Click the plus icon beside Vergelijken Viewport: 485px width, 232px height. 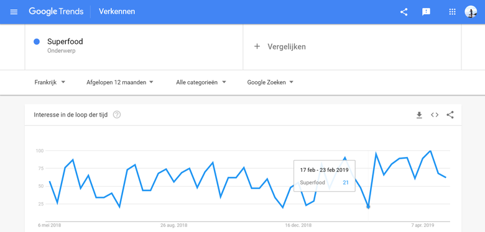coord(257,47)
